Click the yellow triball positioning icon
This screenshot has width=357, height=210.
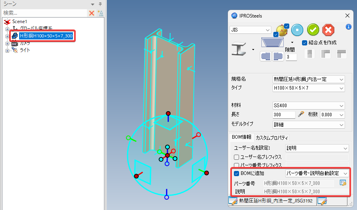(281, 31)
